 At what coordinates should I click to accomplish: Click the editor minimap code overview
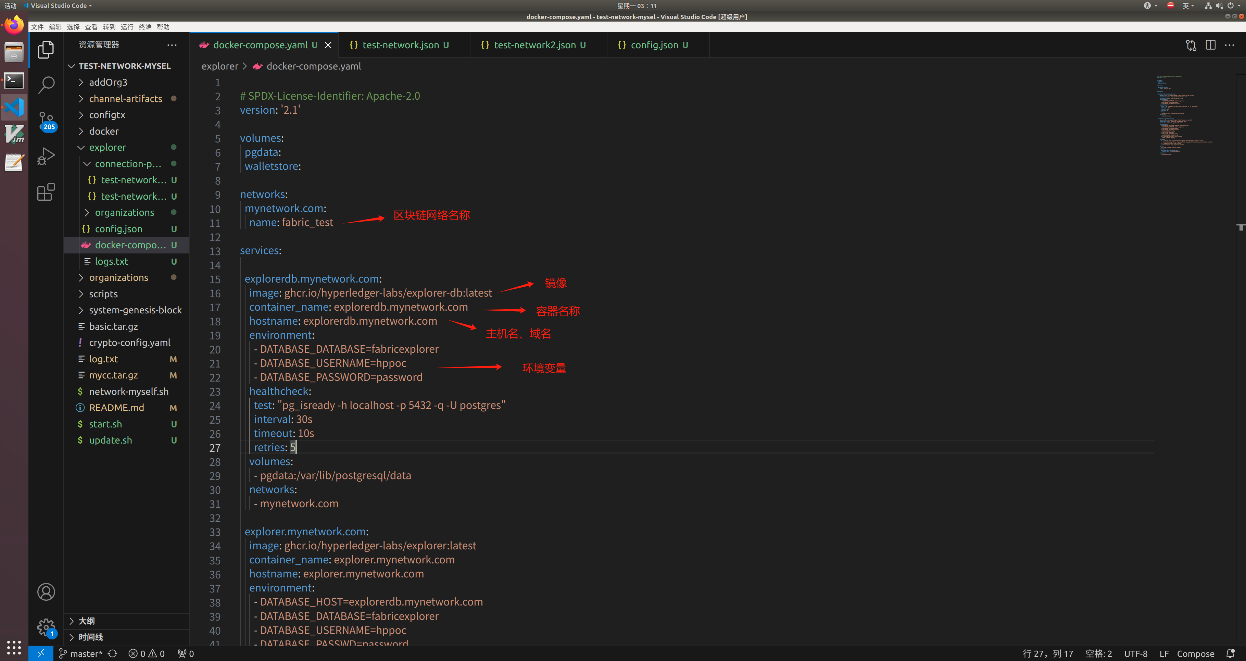click(x=1185, y=115)
